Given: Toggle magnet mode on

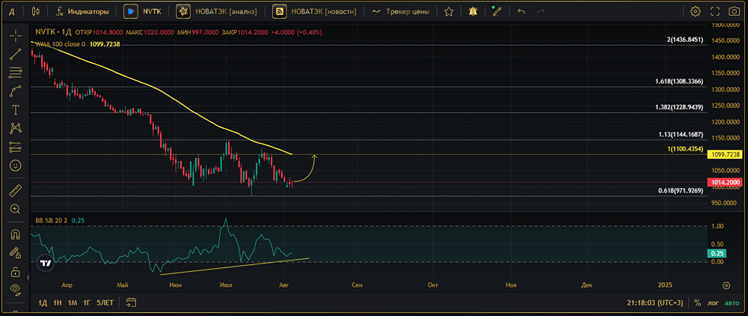Looking at the screenshot, I should point(16,234).
